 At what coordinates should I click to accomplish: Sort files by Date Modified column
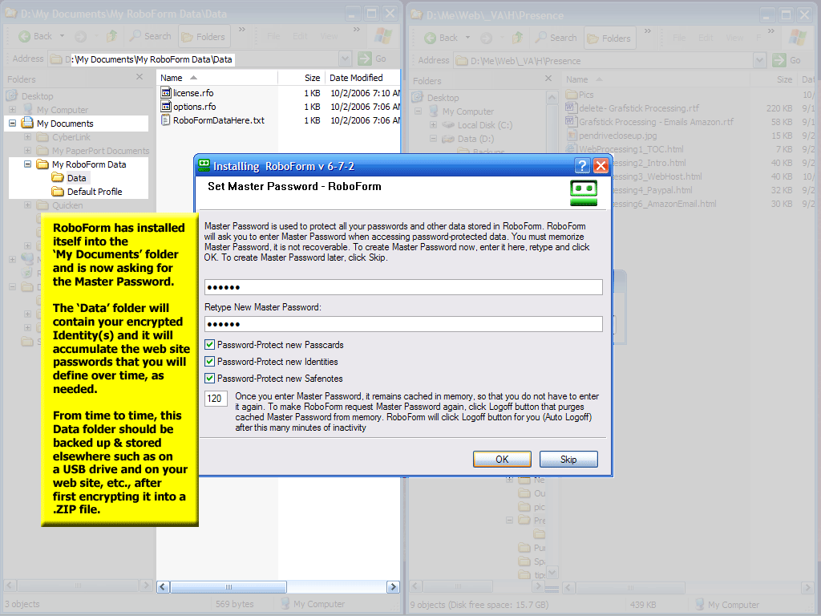click(356, 78)
